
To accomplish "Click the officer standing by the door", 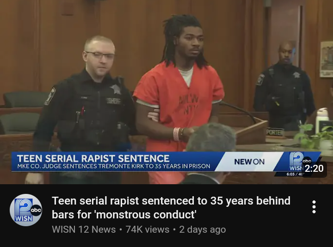I will 284,87.
